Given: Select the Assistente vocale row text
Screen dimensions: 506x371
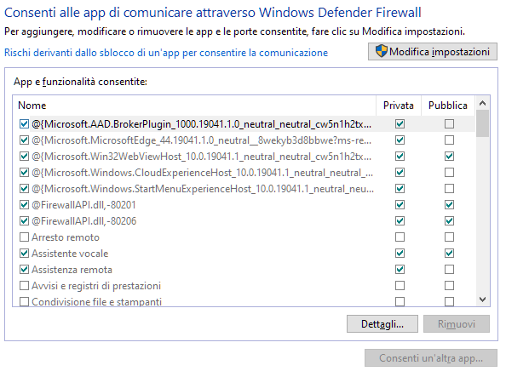Looking at the screenshot, I should coord(70,254).
